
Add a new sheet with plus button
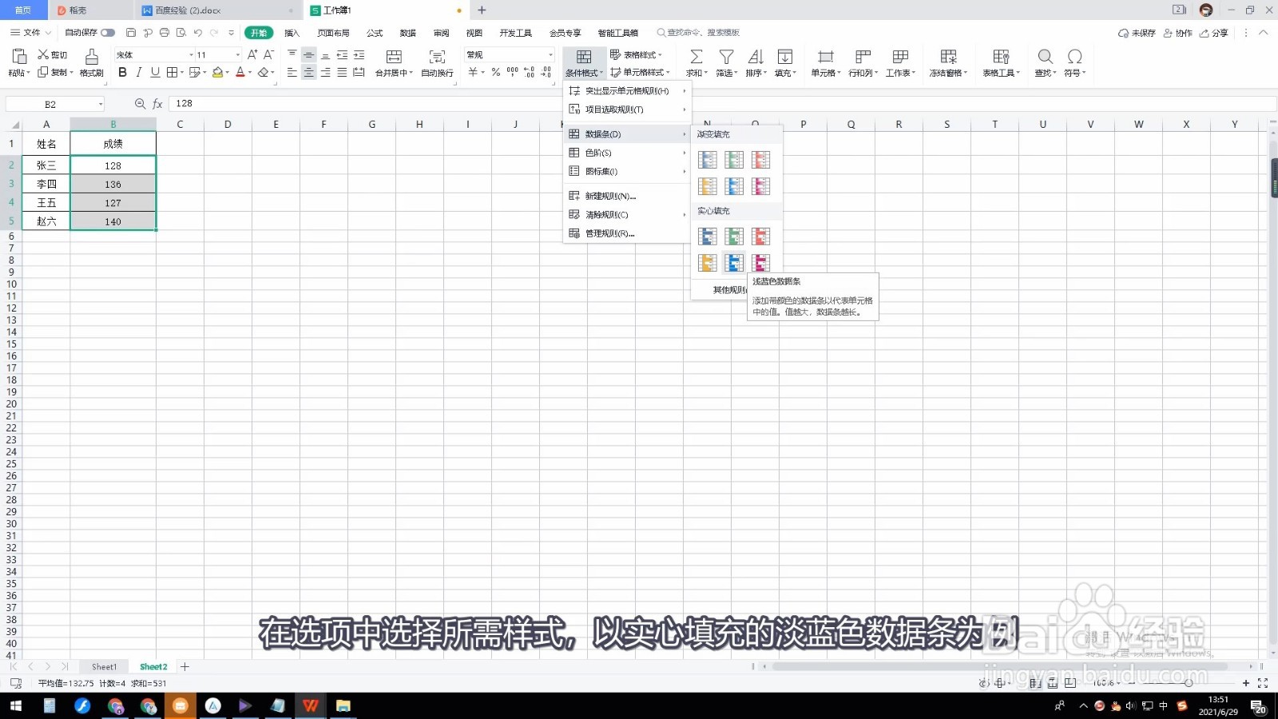[185, 666]
